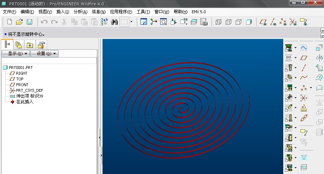The width and height of the screenshot is (324, 174).
Task: Select the Datum Coordinate System tool
Action: pos(304,98)
